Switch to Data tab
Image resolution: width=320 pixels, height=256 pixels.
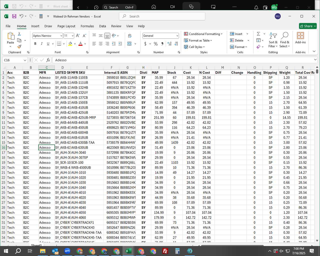(x=102, y=26)
